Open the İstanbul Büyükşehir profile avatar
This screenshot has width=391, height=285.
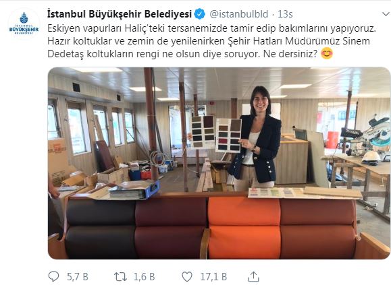[24, 24]
